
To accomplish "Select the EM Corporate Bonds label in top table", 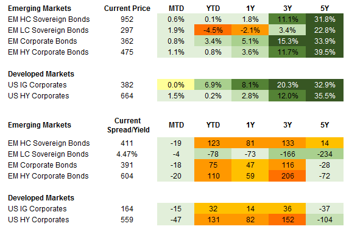I will (x=43, y=41).
